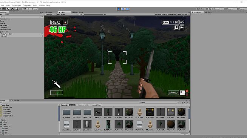Open the Free Aspect dropdown

67,14
